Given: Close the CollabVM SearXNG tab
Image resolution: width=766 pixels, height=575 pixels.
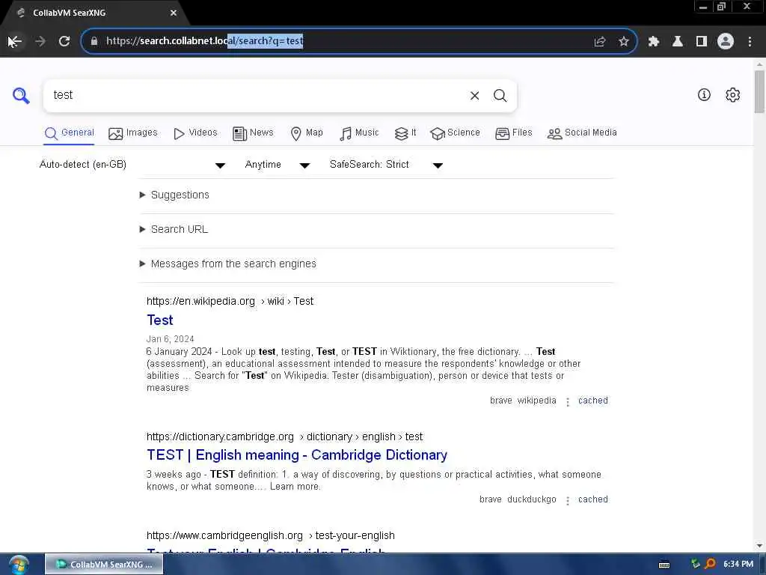Looking at the screenshot, I should pos(174,13).
